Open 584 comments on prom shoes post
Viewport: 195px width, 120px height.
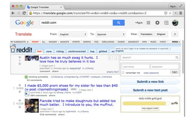point(39,96)
